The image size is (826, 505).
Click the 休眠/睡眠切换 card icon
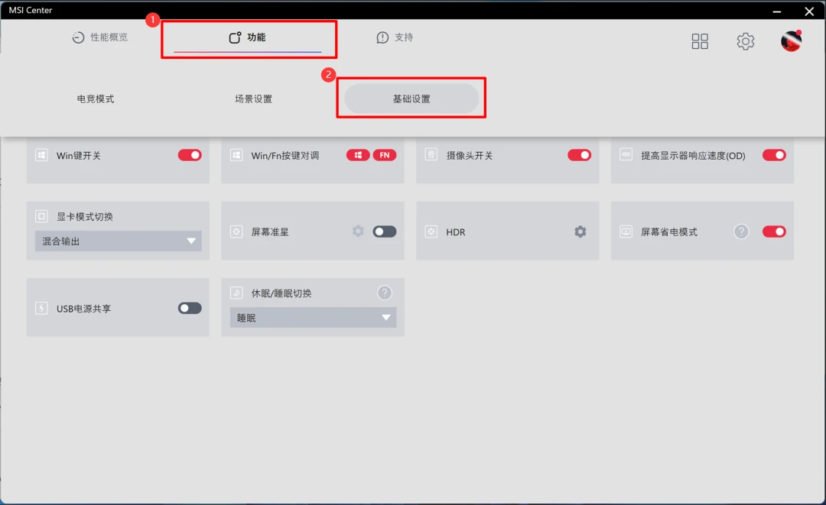coord(236,293)
